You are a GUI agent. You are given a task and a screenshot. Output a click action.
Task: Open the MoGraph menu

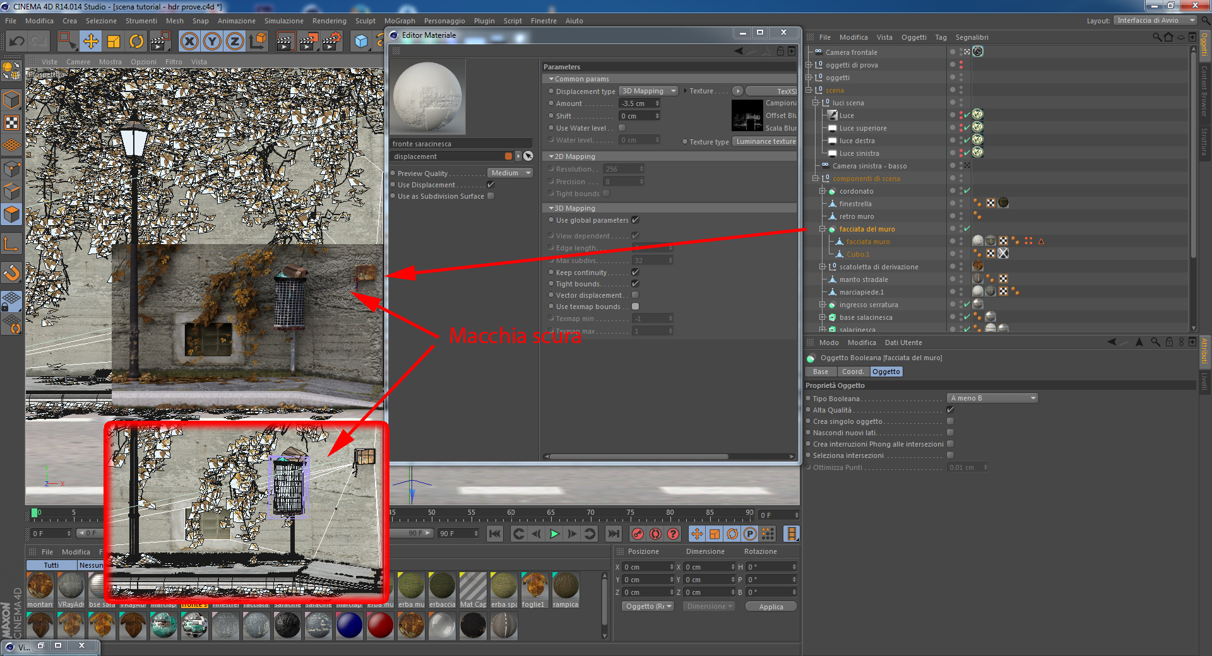(x=400, y=21)
